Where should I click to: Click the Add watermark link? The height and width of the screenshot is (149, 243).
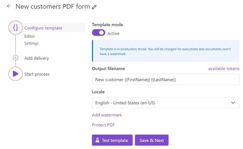coord(107,115)
